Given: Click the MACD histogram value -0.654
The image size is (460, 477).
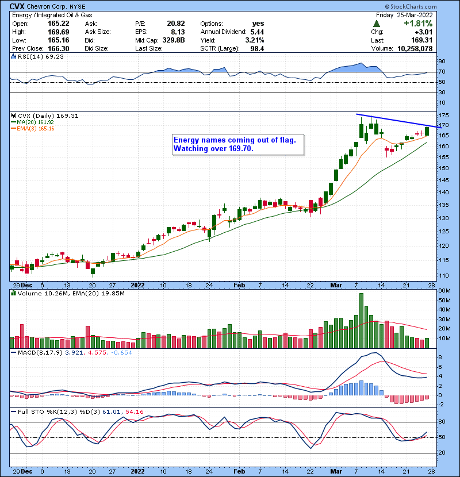Looking at the screenshot, I should (x=121, y=353).
